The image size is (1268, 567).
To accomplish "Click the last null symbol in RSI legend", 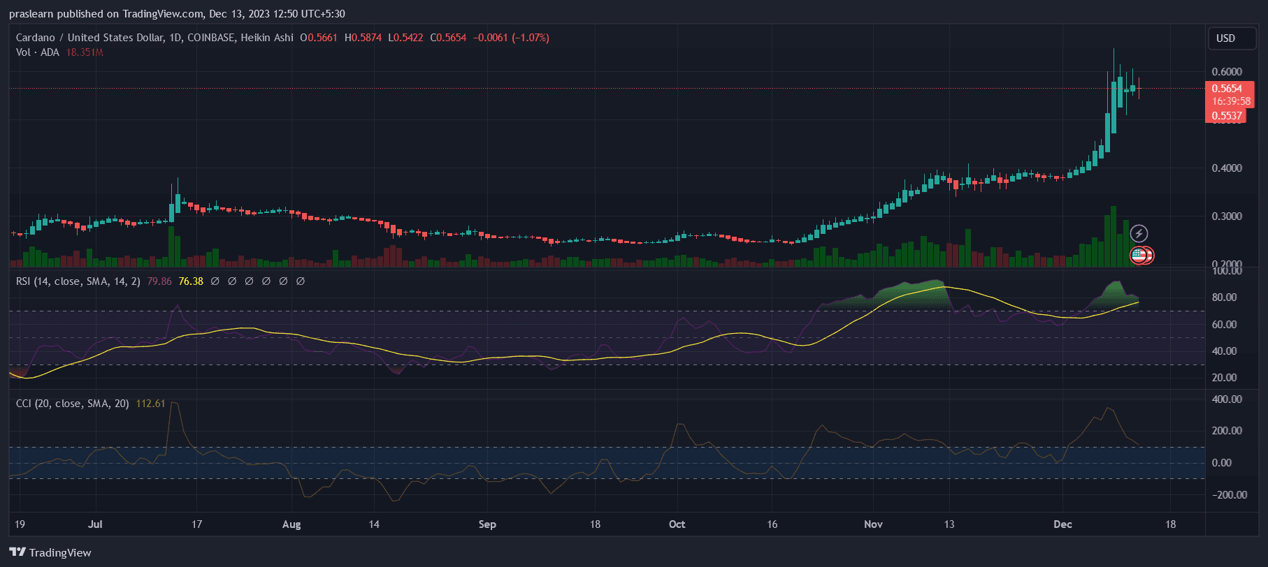I will pyautogui.click(x=301, y=281).
